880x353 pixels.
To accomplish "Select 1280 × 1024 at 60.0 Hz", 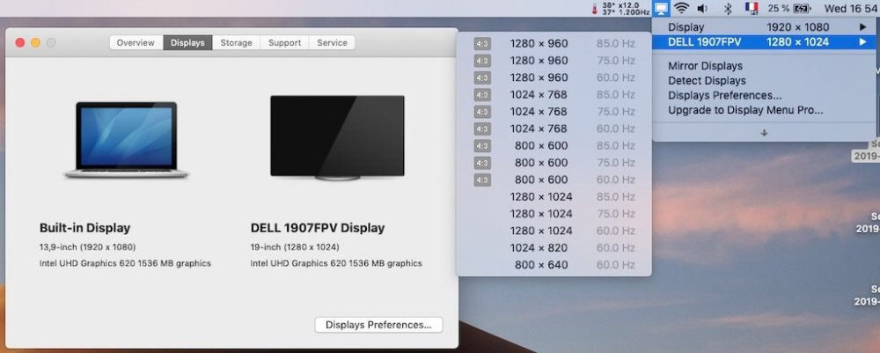I will pos(554,231).
